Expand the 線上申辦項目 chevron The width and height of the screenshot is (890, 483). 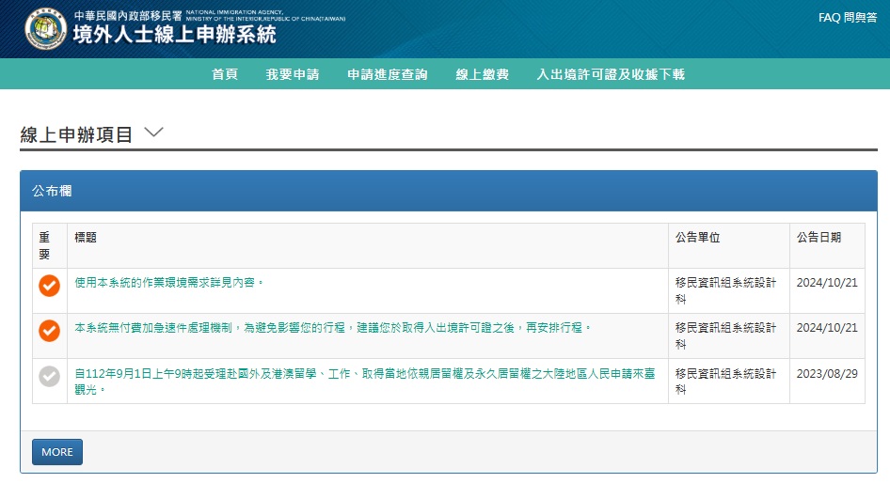(154, 132)
